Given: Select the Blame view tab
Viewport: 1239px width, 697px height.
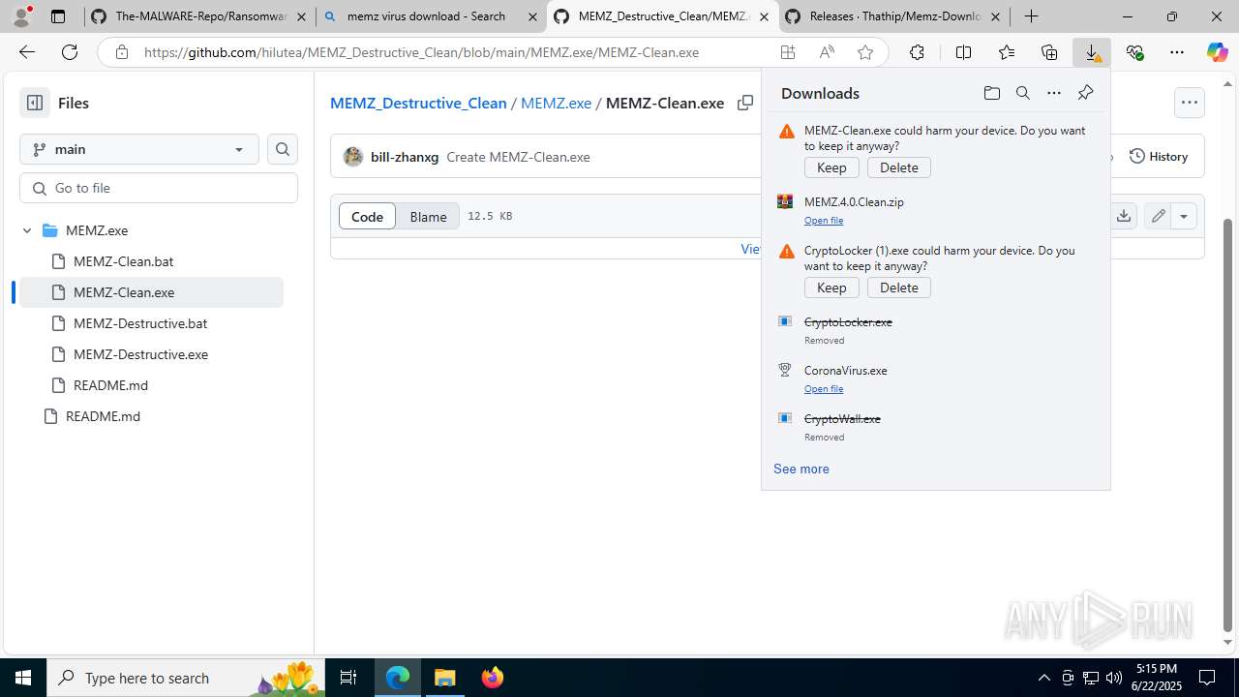Looking at the screenshot, I should point(428,216).
